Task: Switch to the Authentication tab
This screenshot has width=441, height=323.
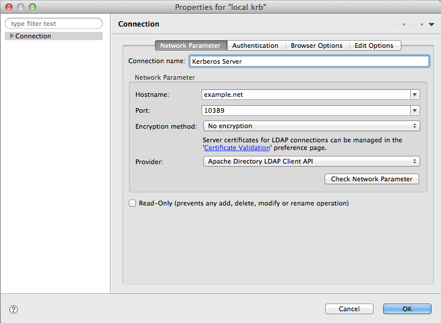Action: point(255,45)
